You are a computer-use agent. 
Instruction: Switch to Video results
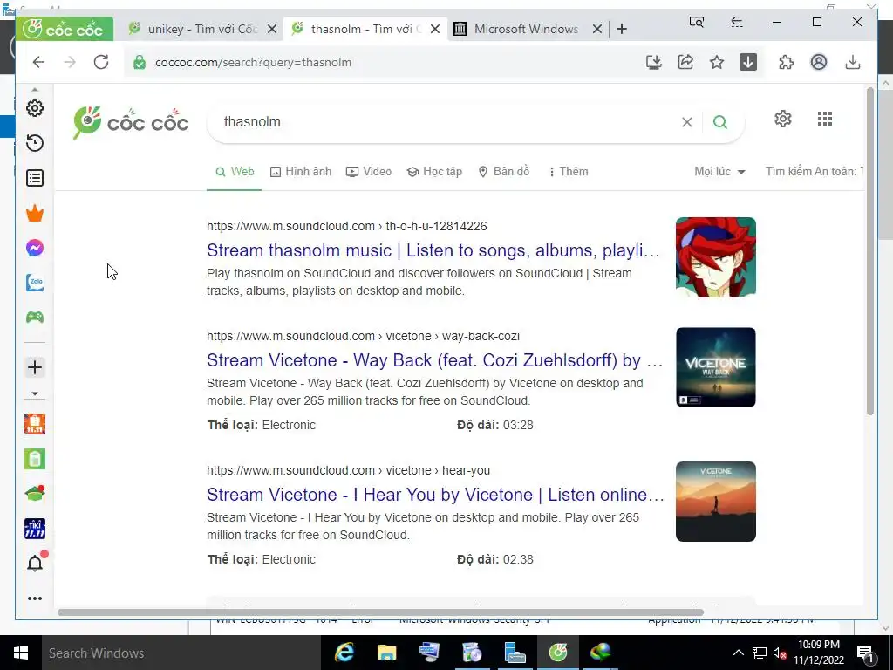pos(369,172)
